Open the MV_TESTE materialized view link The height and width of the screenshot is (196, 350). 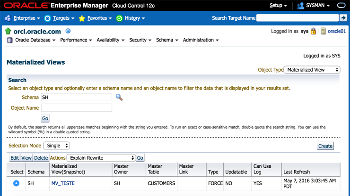click(x=63, y=183)
